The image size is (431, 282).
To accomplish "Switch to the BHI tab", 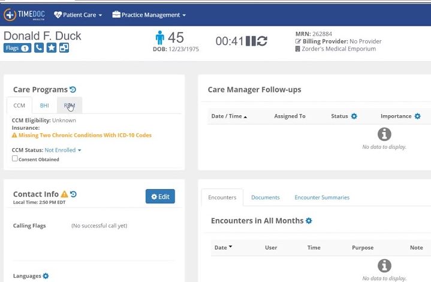I will point(44,106).
